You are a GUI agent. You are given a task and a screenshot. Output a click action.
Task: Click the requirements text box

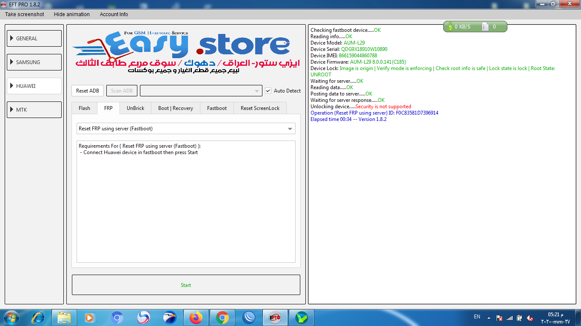coord(186,202)
